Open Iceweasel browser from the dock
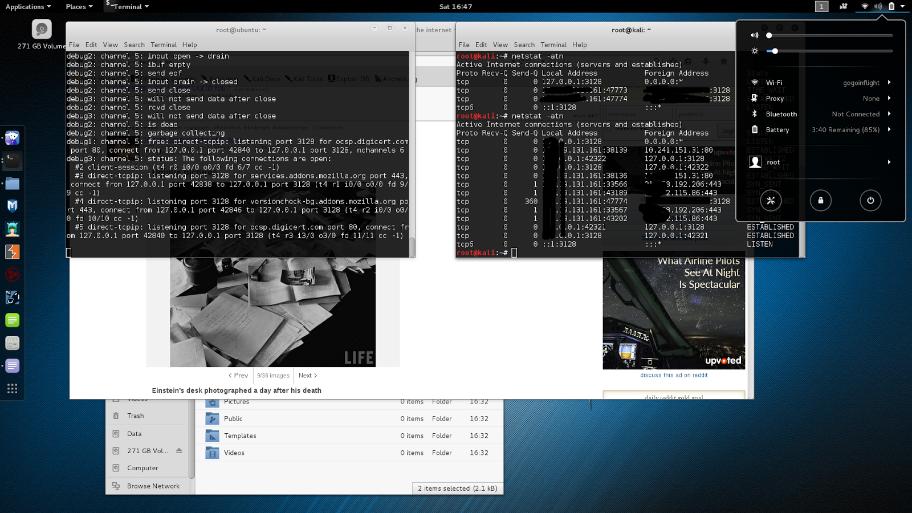The height and width of the screenshot is (513, 912). [13, 138]
